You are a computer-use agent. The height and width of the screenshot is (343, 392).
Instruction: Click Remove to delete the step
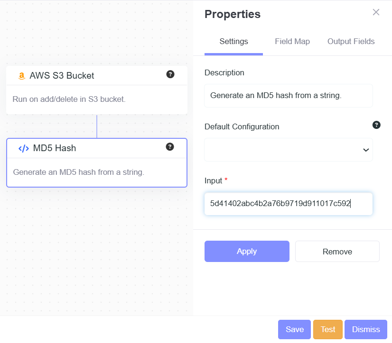click(337, 252)
